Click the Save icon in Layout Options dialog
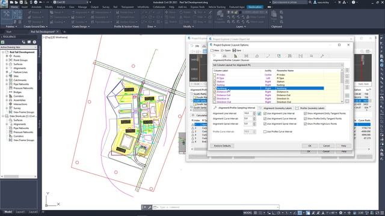 tap(234, 50)
